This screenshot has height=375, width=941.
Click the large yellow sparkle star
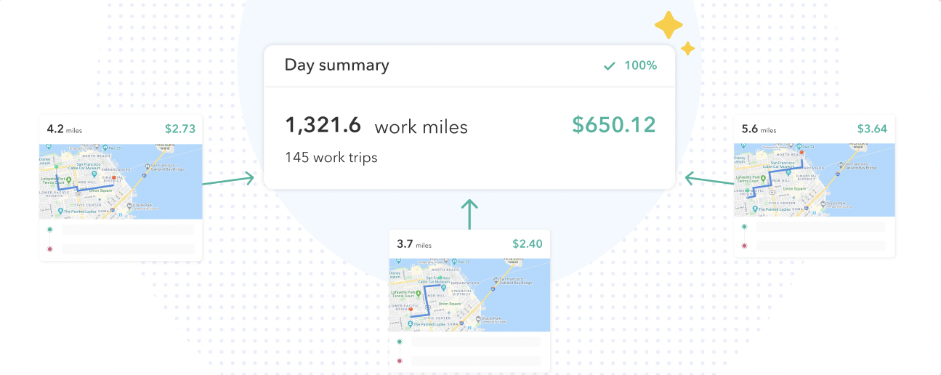click(x=669, y=25)
